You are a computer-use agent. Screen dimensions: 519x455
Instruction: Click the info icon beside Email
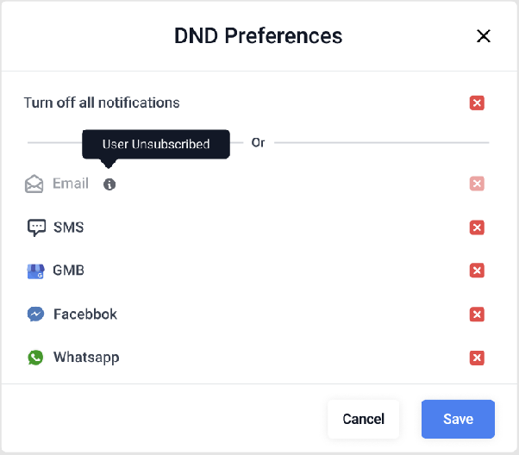click(x=109, y=184)
